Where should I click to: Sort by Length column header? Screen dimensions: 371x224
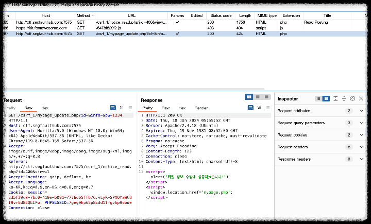(245, 15)
